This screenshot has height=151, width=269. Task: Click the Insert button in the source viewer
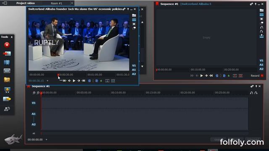[107, 81]
